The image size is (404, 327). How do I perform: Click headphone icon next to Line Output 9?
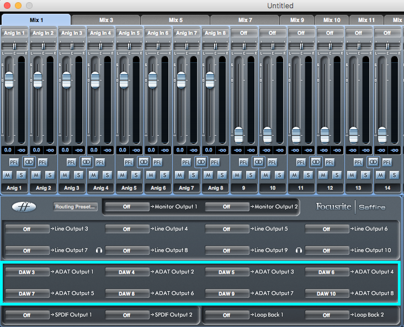pos(299,250)
